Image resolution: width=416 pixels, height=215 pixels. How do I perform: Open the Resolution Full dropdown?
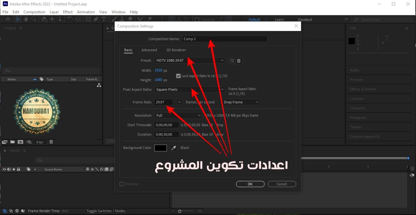pos(178,115)
